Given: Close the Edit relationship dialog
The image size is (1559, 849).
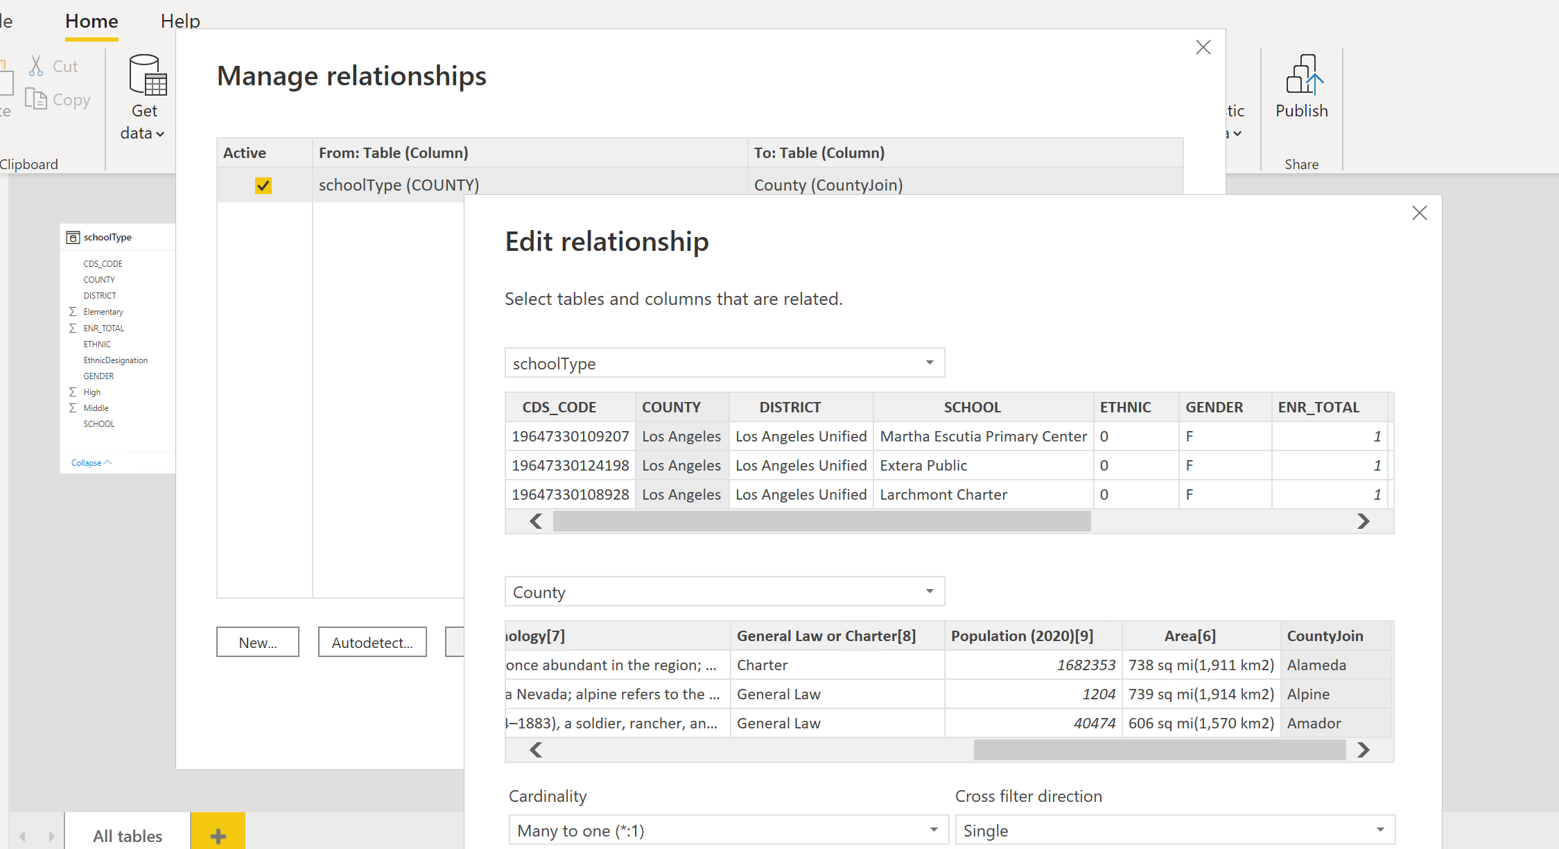Looking at the screenshot, I should (1419, 213).
